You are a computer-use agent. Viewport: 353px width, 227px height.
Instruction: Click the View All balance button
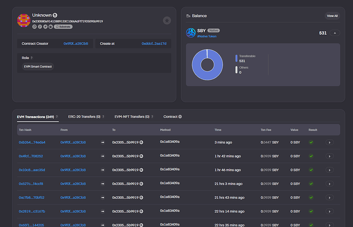[332, 16]
